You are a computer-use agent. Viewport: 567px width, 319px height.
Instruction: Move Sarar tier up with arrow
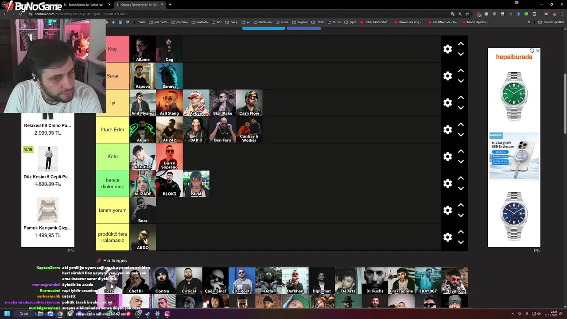tap(461, 70)
